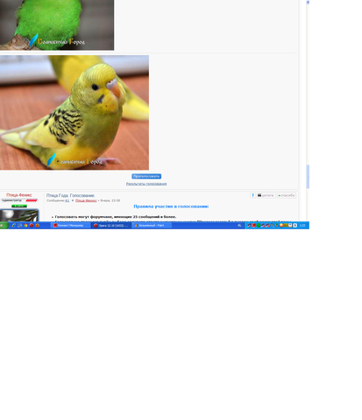Click the exclamation report icon on the post
Screen dimensions: 362x420
(252, 195)
